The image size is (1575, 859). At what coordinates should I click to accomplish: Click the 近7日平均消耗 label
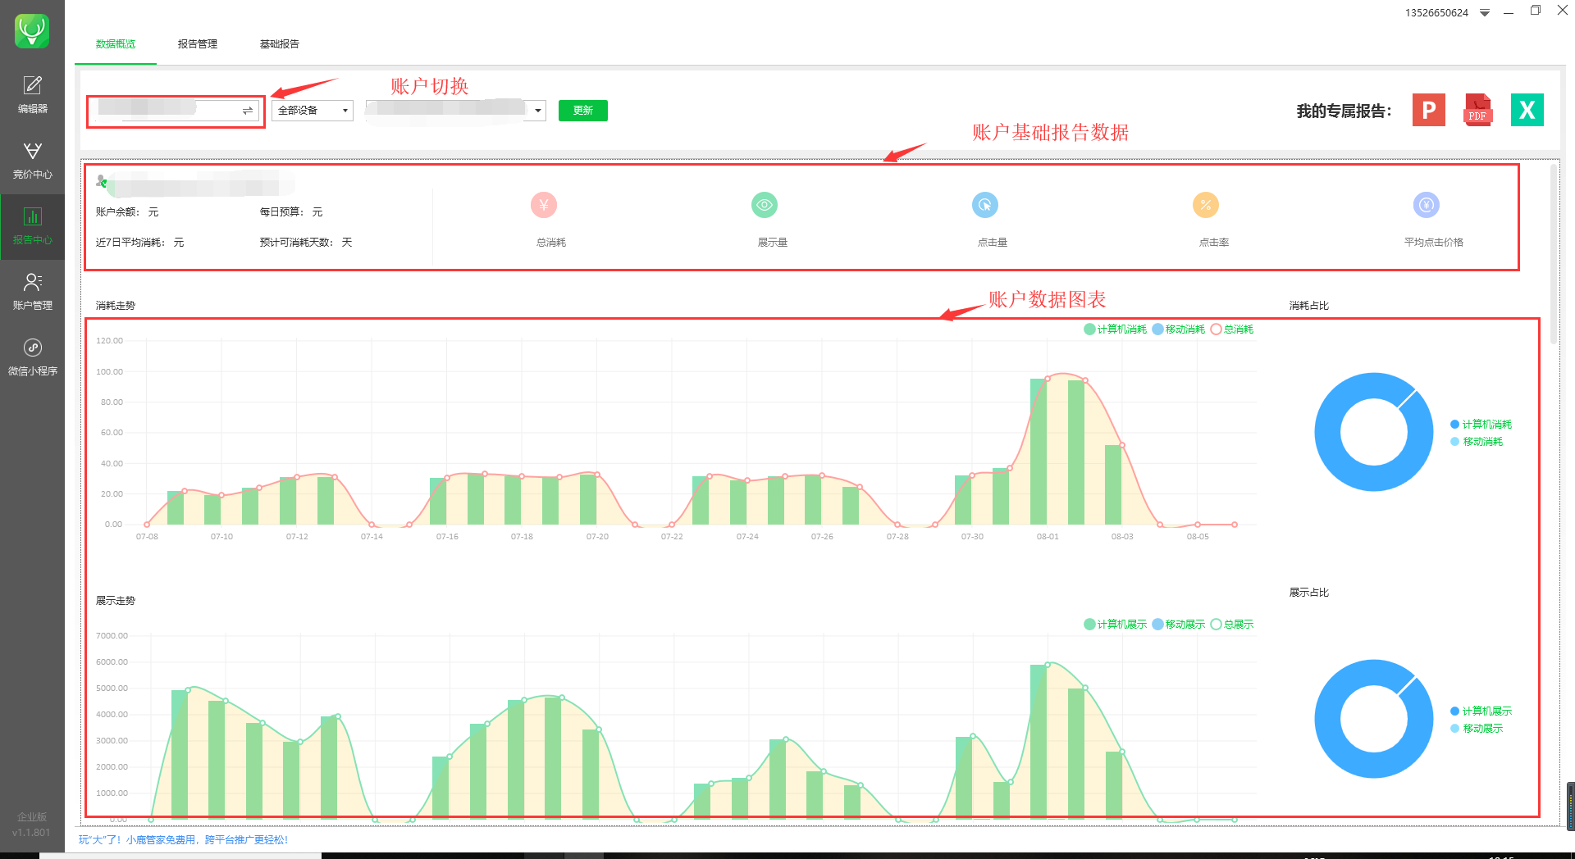(130, 243)
